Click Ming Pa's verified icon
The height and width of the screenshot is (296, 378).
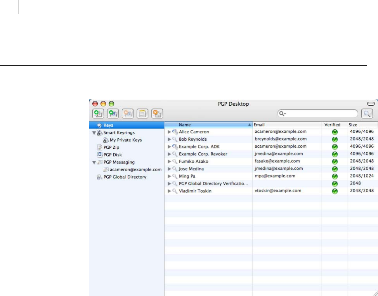pyautogui.click(x=335, y=176)
